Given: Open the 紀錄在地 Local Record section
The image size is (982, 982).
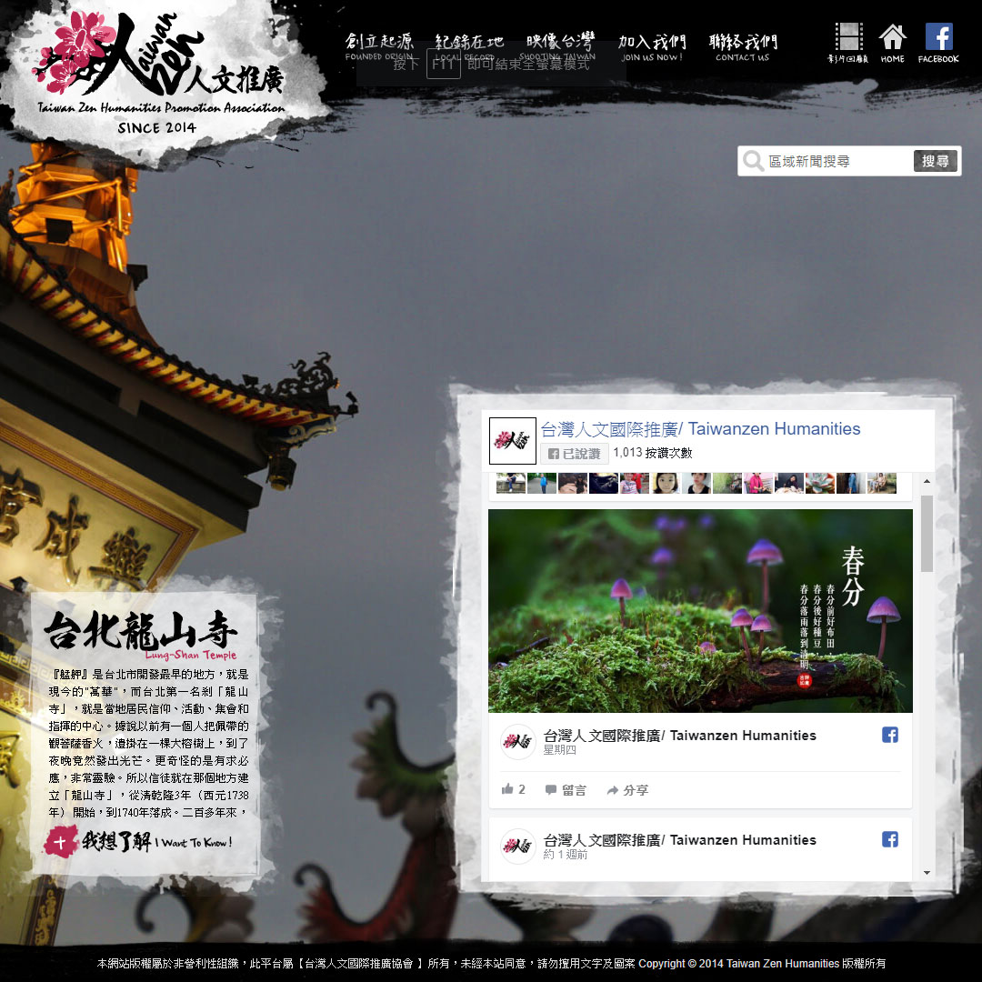Looking at the screenshot, I should [468, 42].
